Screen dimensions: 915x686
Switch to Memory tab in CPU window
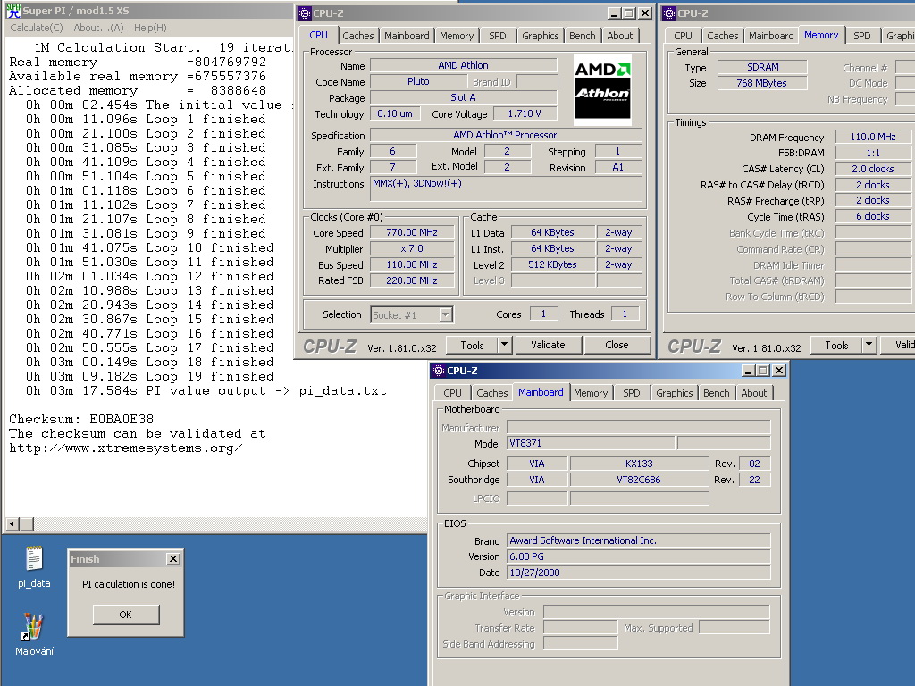457,36
